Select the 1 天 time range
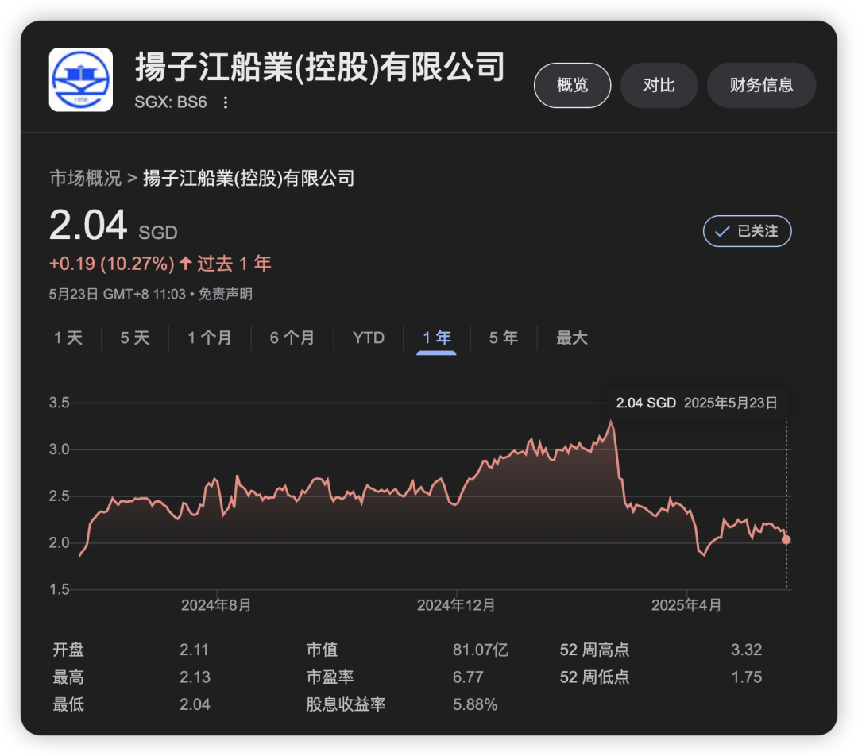Image resolution: width=858 pixels, height=756 pixels. [x=68, y=337]
